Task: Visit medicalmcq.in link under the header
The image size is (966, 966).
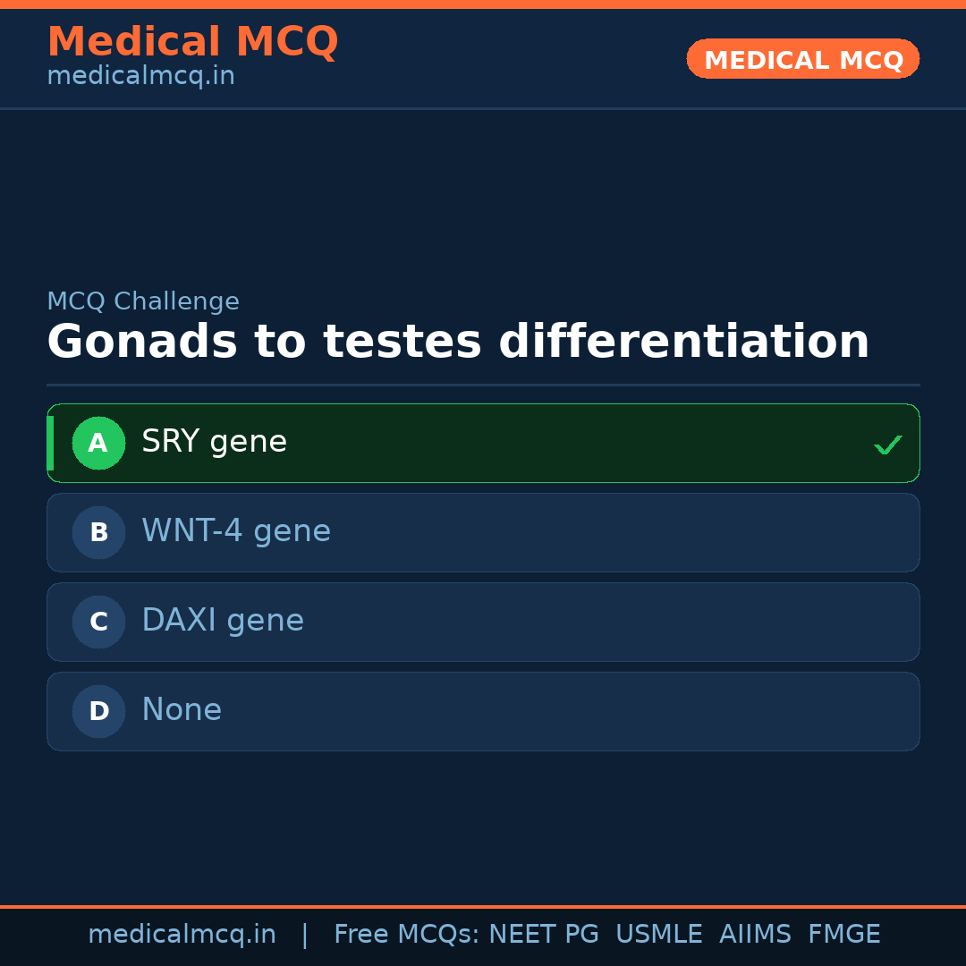Action: tap(140, 76)
